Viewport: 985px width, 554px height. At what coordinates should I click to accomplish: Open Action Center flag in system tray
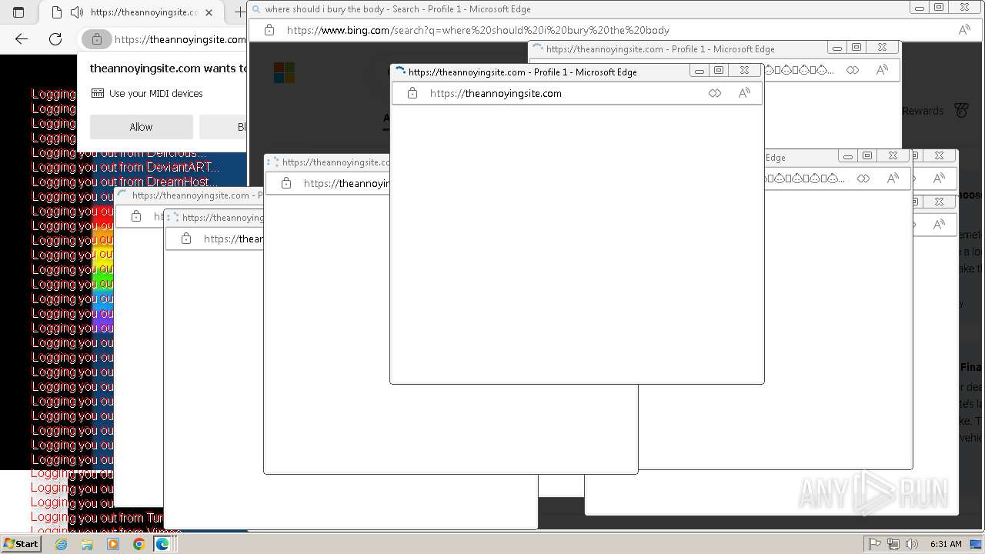875,544
